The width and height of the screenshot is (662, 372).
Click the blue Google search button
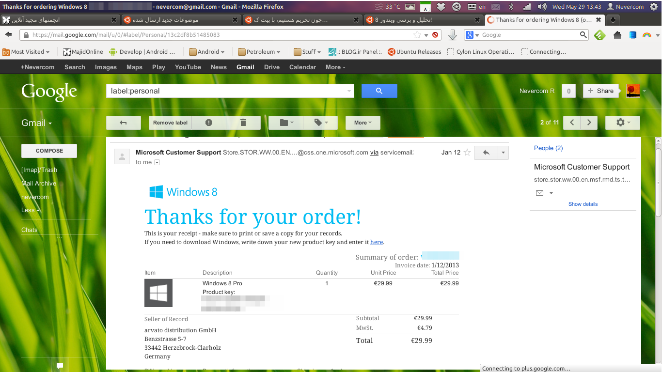[379, 91]
